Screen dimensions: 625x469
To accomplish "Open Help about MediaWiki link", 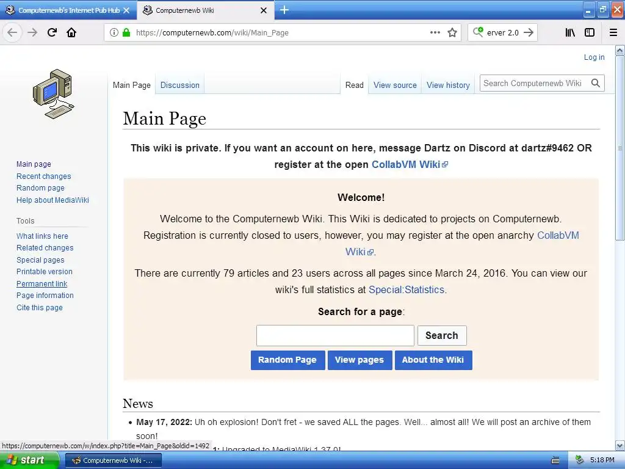I will pos(52,200).
